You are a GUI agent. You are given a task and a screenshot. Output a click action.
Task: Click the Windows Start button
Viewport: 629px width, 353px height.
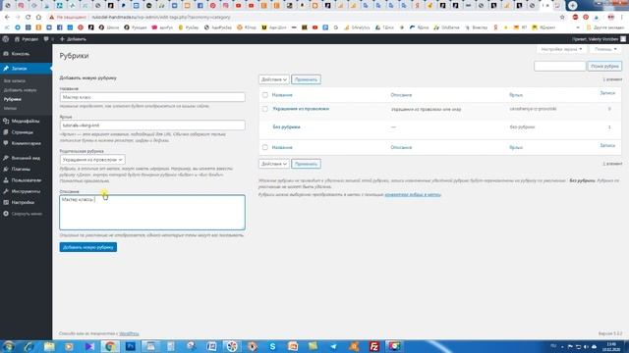point(8,346)
